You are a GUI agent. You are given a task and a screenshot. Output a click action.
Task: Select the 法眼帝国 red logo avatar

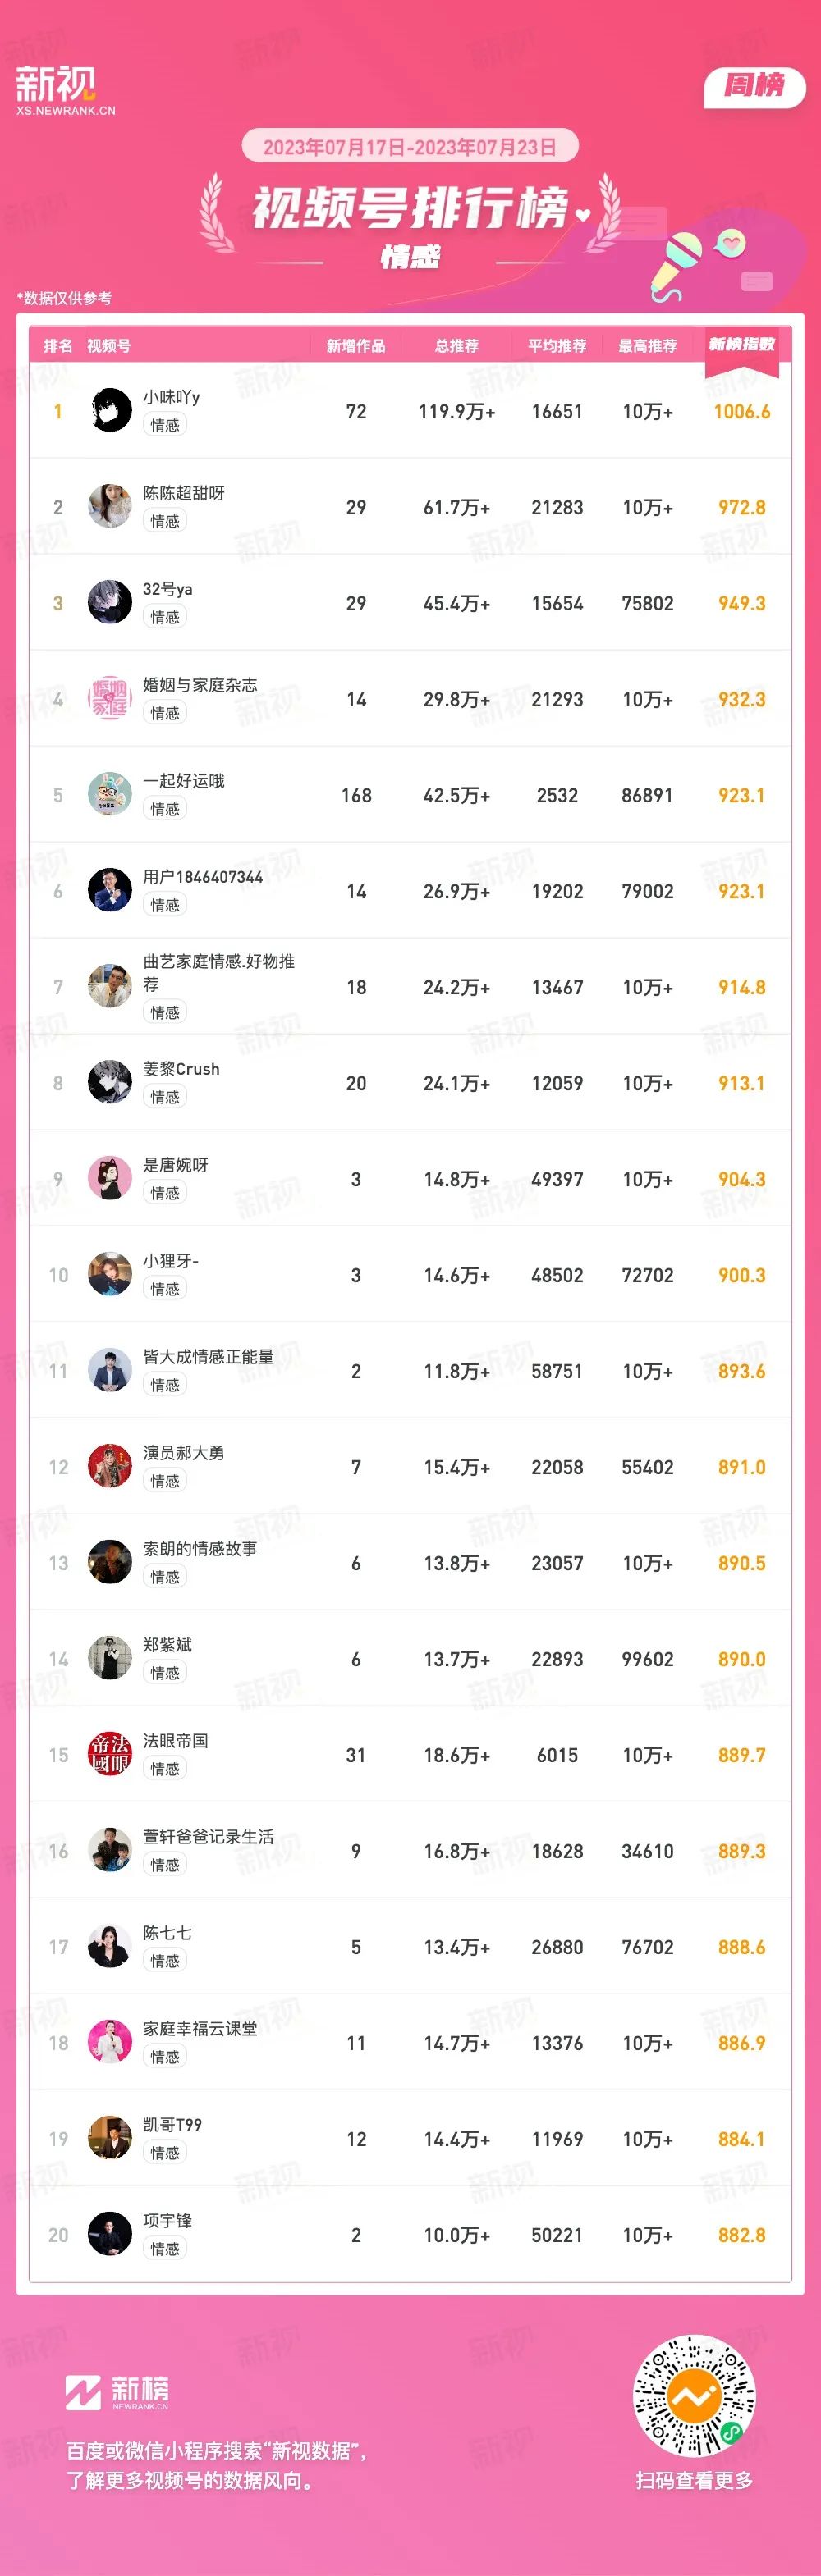click(110, 1754)
